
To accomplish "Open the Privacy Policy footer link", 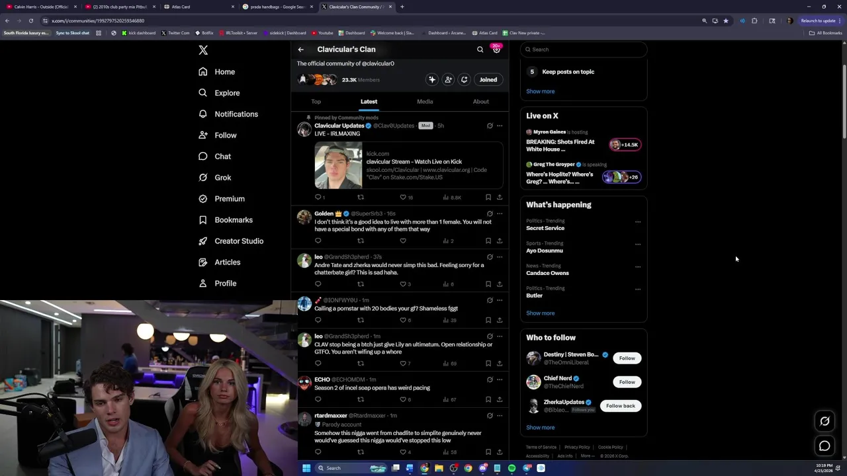I will [577, 448].
